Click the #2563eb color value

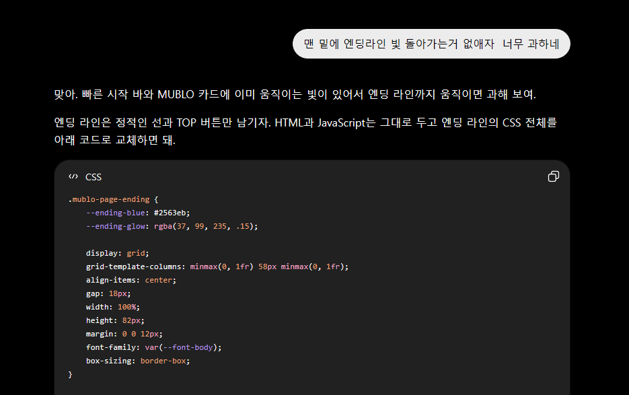[170, 213]
